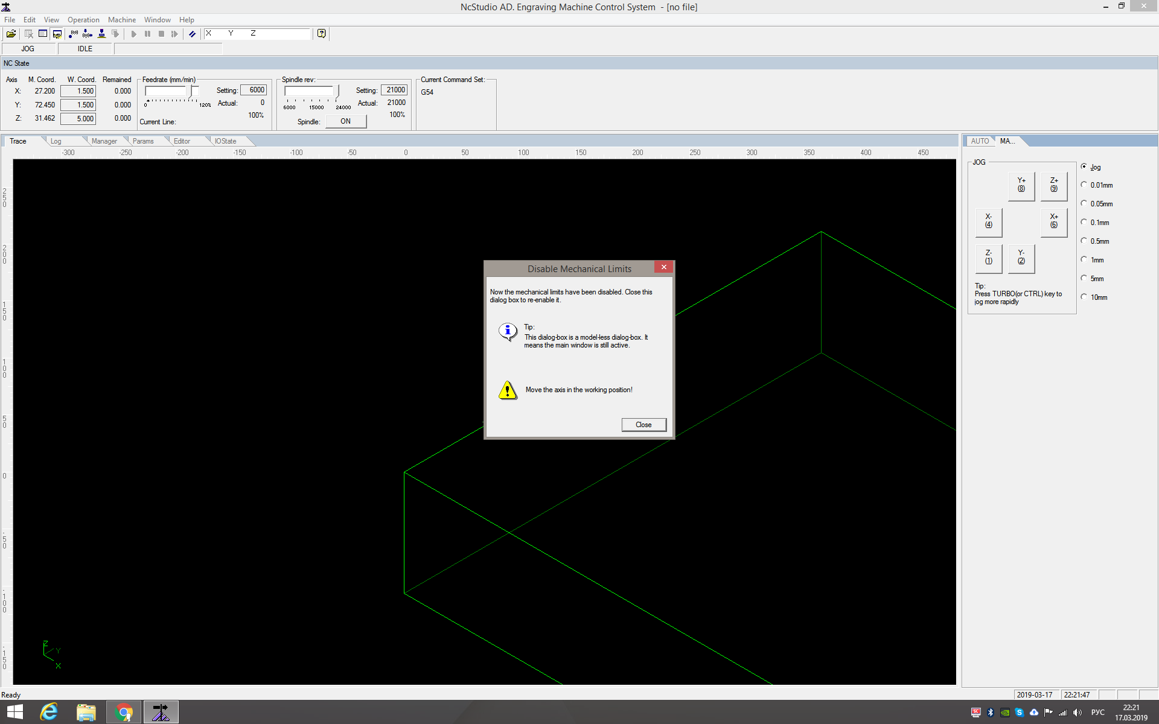Click the Pause toolbar icon

(147, 34)
